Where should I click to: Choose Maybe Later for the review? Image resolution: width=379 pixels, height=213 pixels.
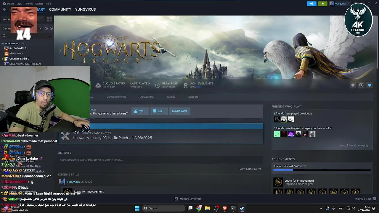[x=179, y=111]
